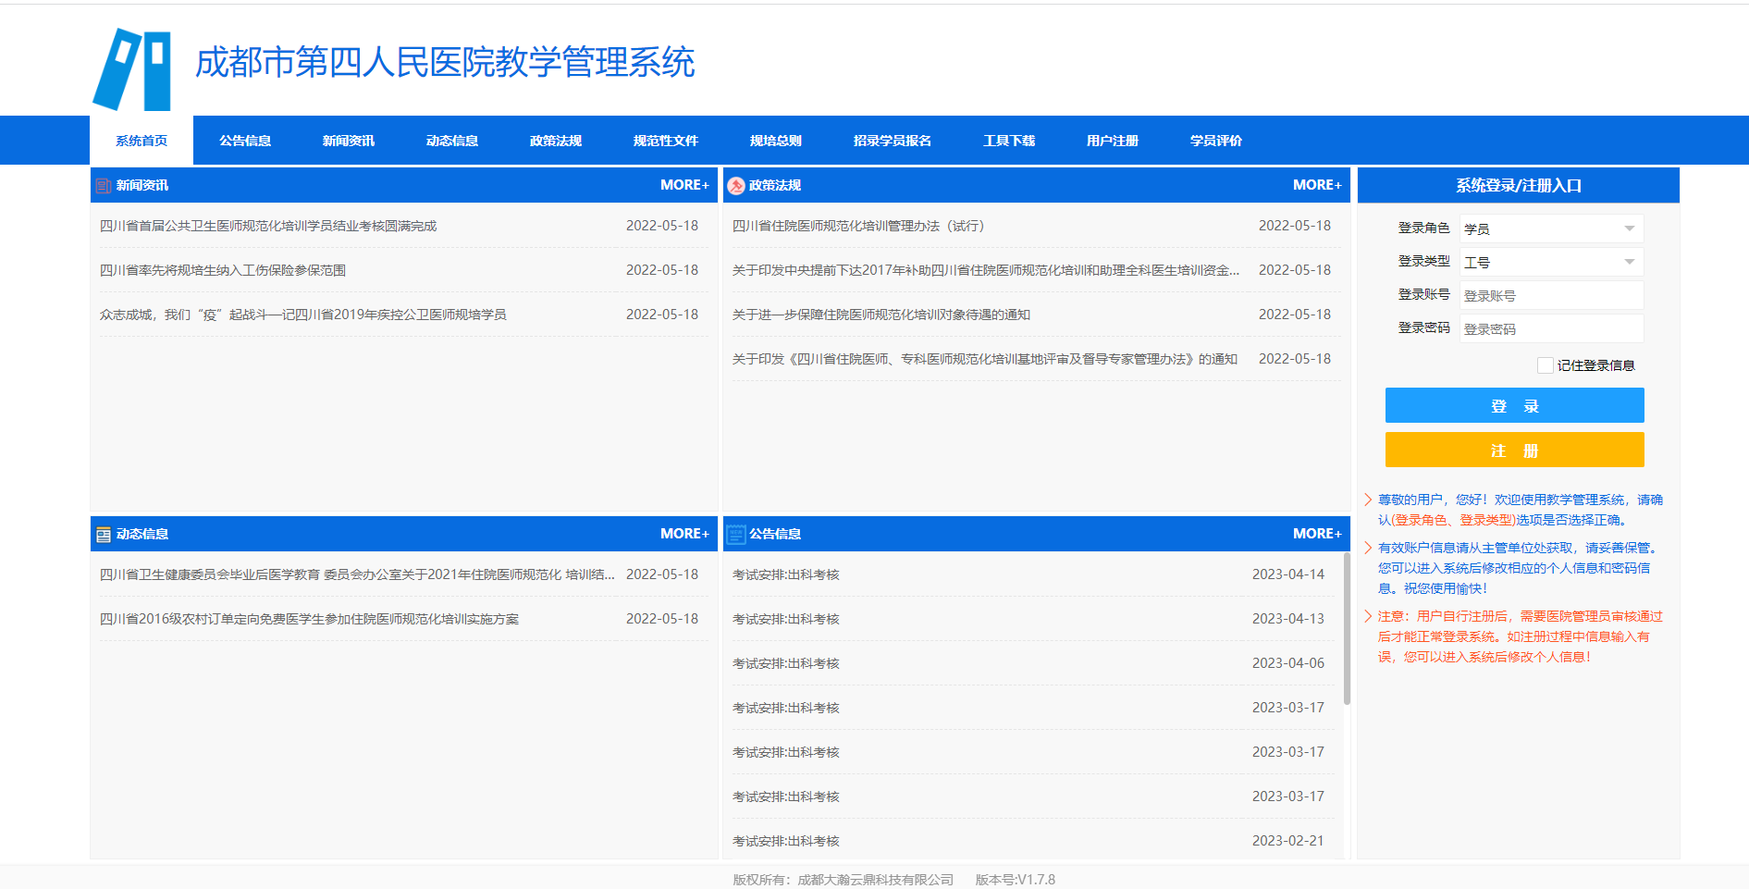
Task: Open the 规培总则 menu item
Action: (x=776, y=141)
